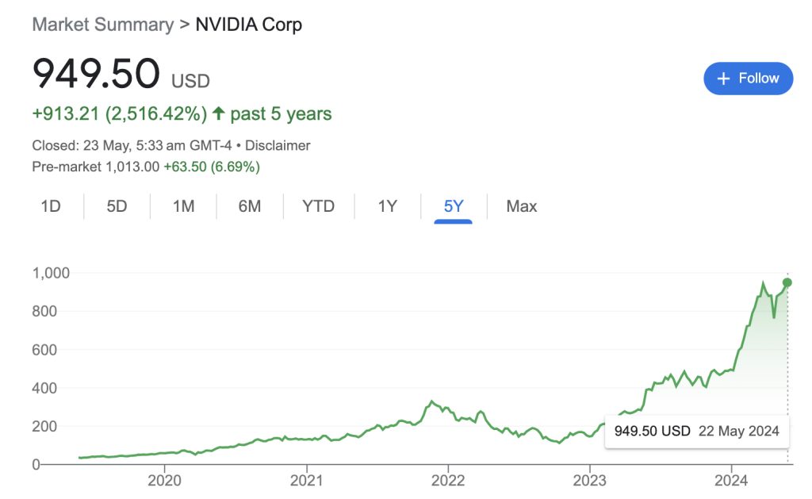Click the 949.50 USD price tooltip
812x499 pixels.
696,432
